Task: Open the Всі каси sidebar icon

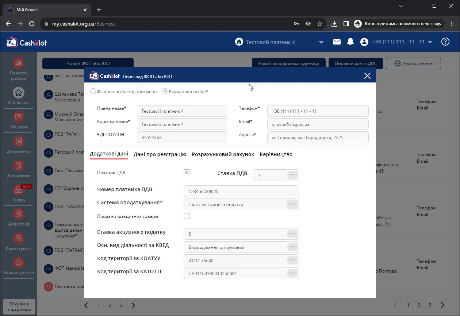Action: 19,117
